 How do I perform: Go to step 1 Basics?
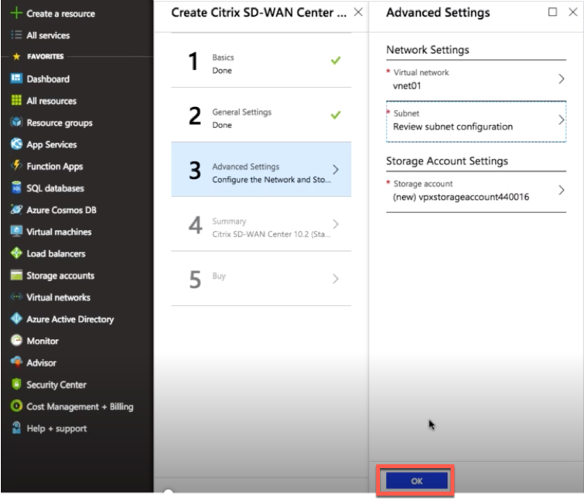pyautogui.click(x=261, y=62)
